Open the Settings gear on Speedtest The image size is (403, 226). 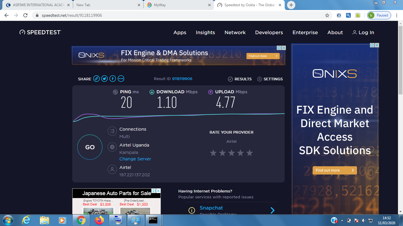click(270, 79)
